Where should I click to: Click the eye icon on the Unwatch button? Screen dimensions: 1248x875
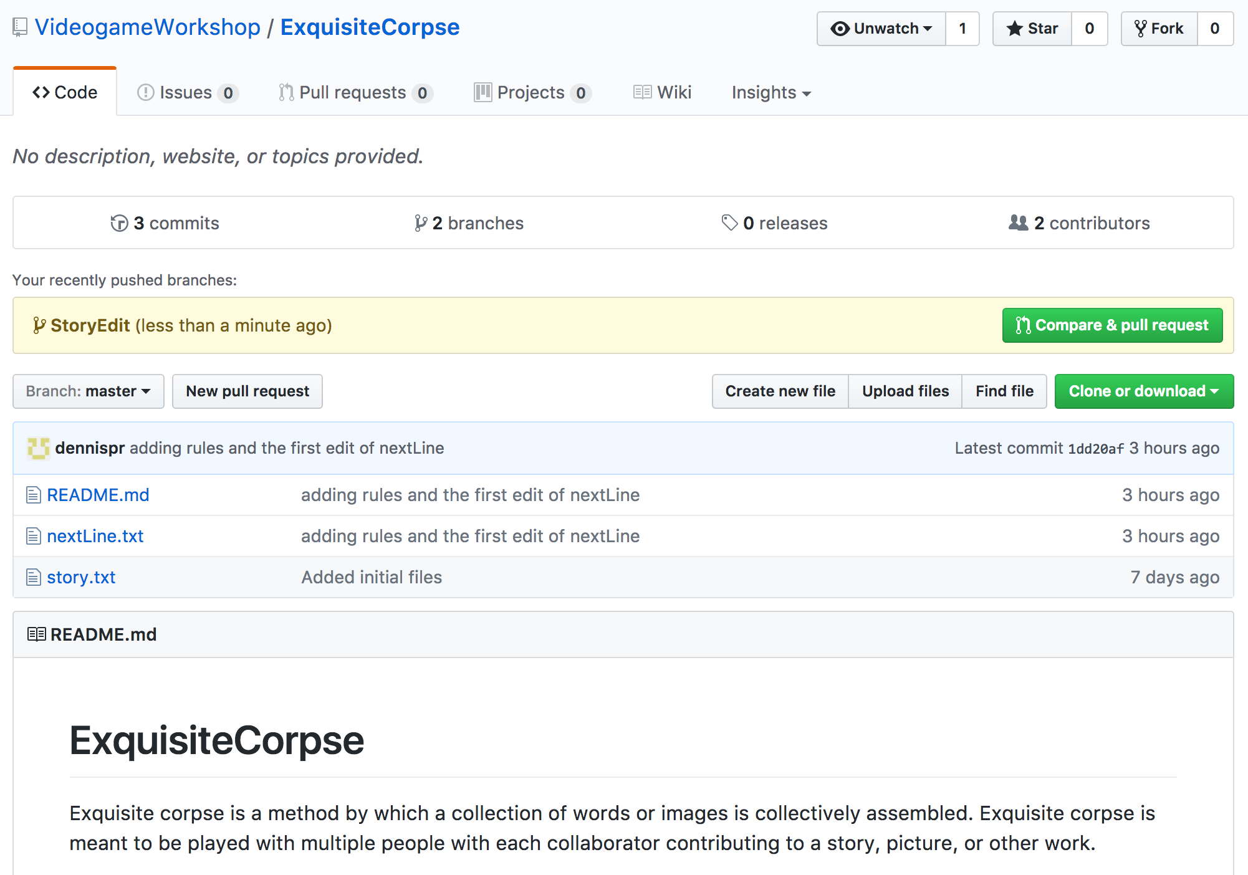point(840,29)
